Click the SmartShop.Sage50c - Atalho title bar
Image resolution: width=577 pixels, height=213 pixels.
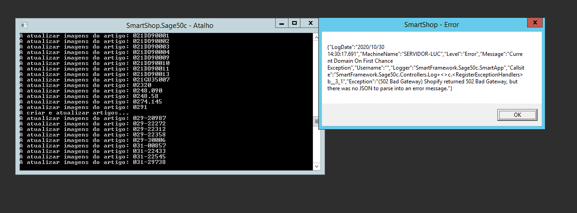click(169, 26)
